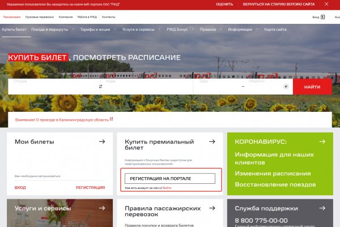
Task: Click arrow on Правила пассажирских перевозок card
Action: click(x=212, y=208)
